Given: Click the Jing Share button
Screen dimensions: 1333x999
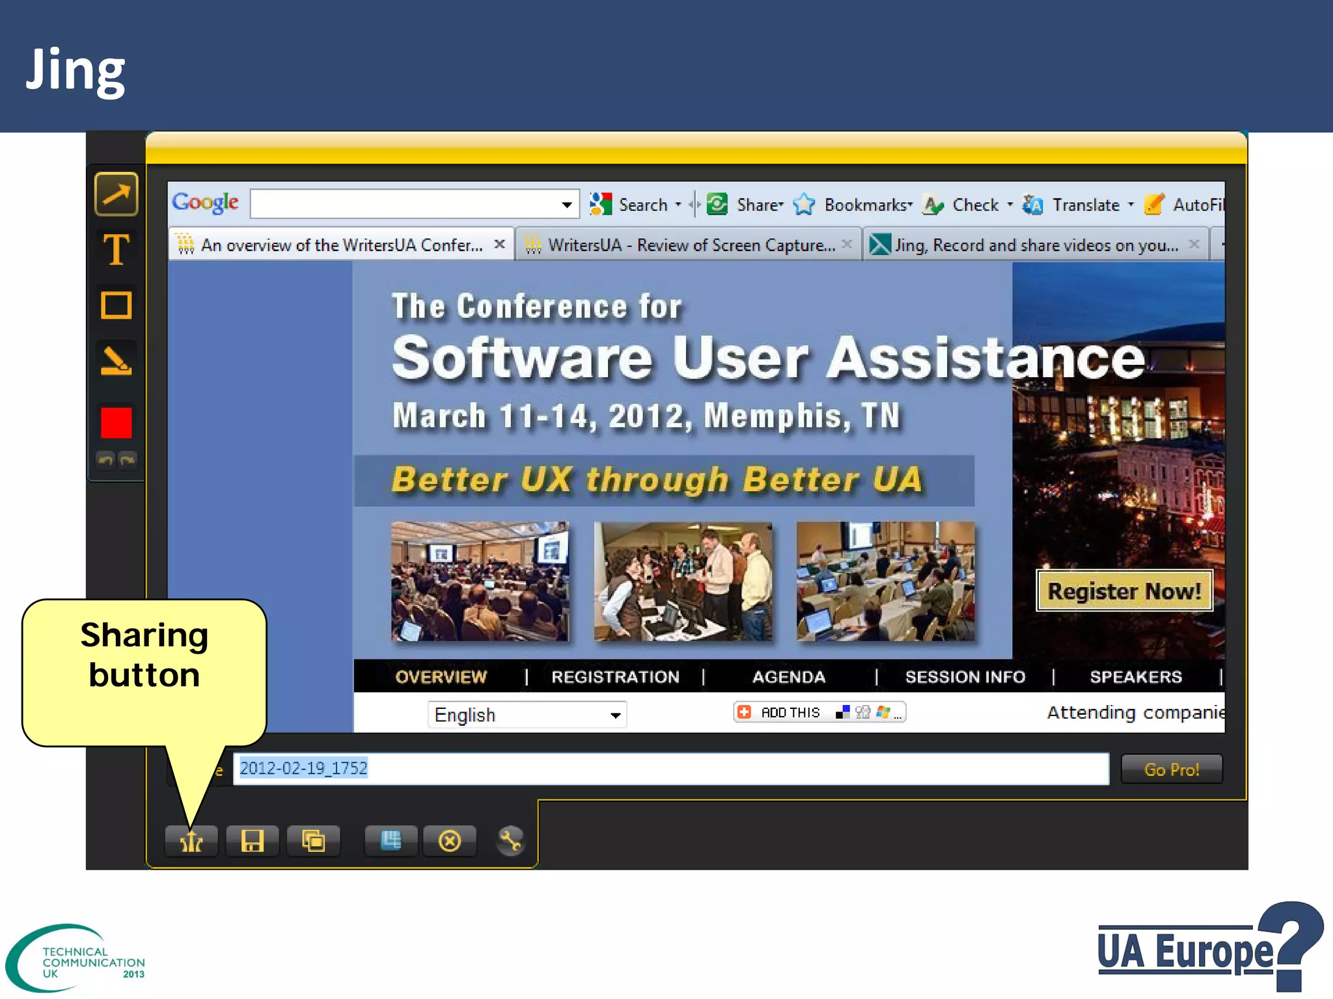Looking at the screenshot, I should pyautogui.click(x=191, y=841).
